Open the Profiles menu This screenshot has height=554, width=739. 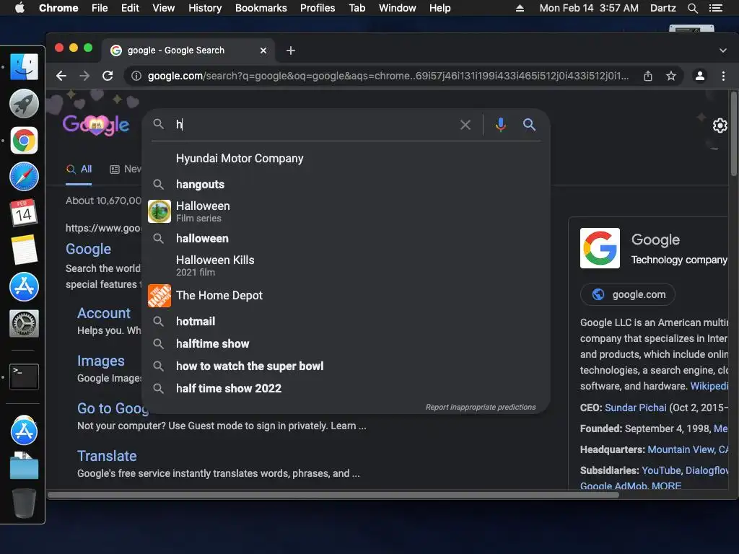click(x=318, y=8)
